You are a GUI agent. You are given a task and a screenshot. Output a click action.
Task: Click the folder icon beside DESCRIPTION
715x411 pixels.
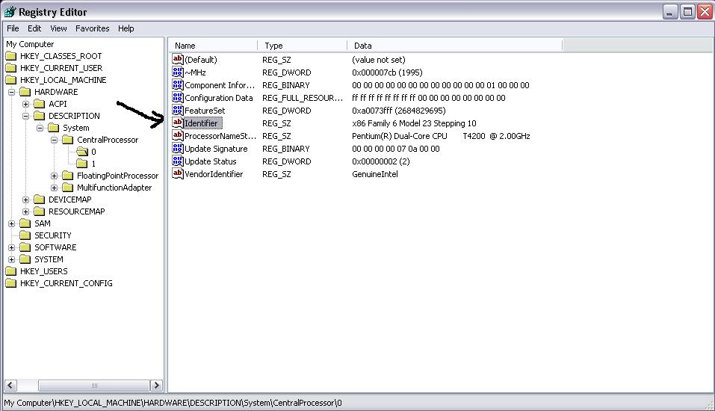pyautogui.click(x=40, y=116)
